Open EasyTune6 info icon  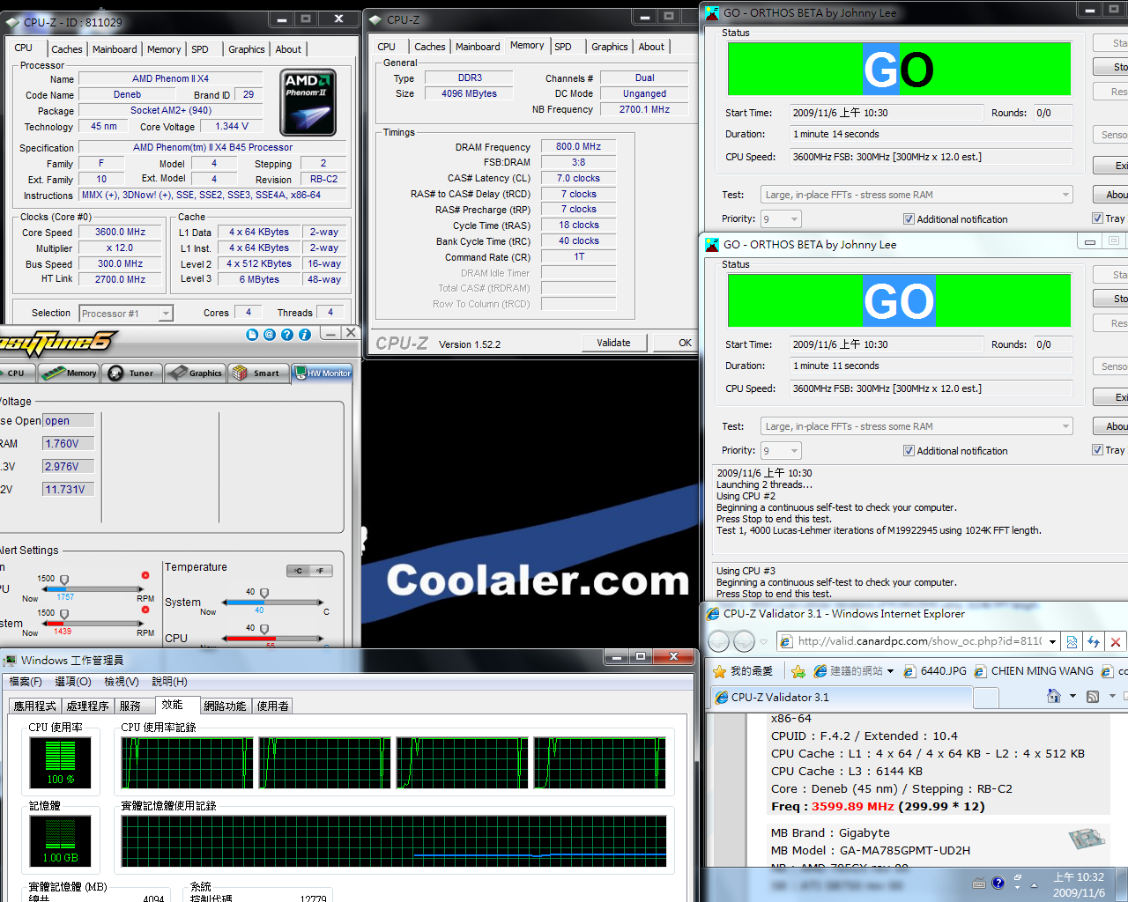305,335
